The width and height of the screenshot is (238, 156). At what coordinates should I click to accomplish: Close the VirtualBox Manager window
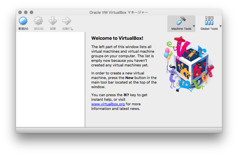[20, 12]
